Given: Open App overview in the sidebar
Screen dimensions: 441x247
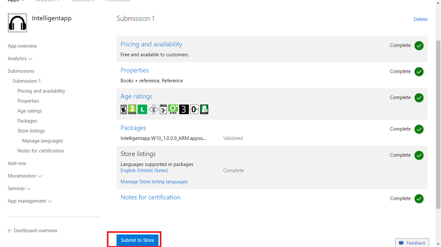Looking at the screenshot, I should [x=22, y=46].
